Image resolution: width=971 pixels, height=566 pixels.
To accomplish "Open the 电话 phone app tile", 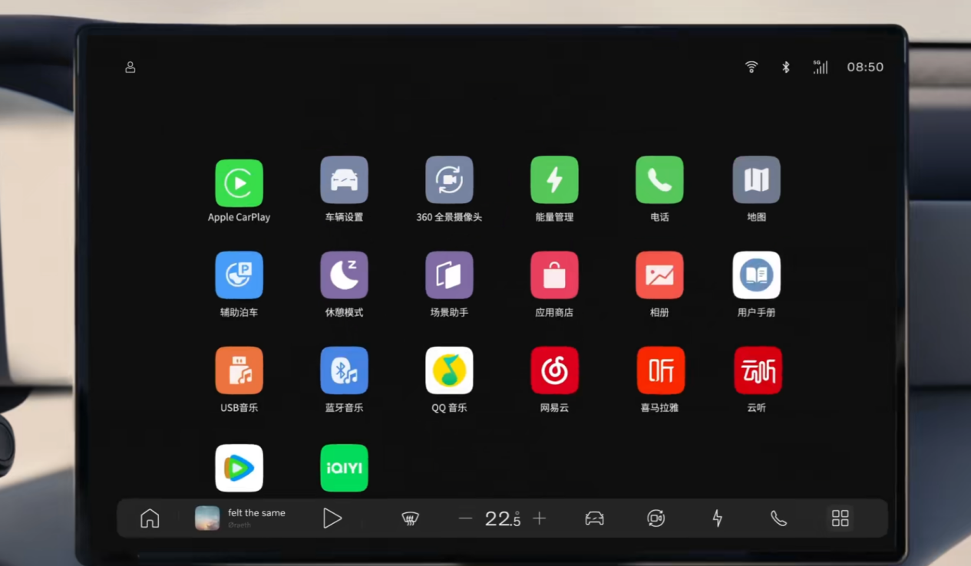I will tap(659, 179).
